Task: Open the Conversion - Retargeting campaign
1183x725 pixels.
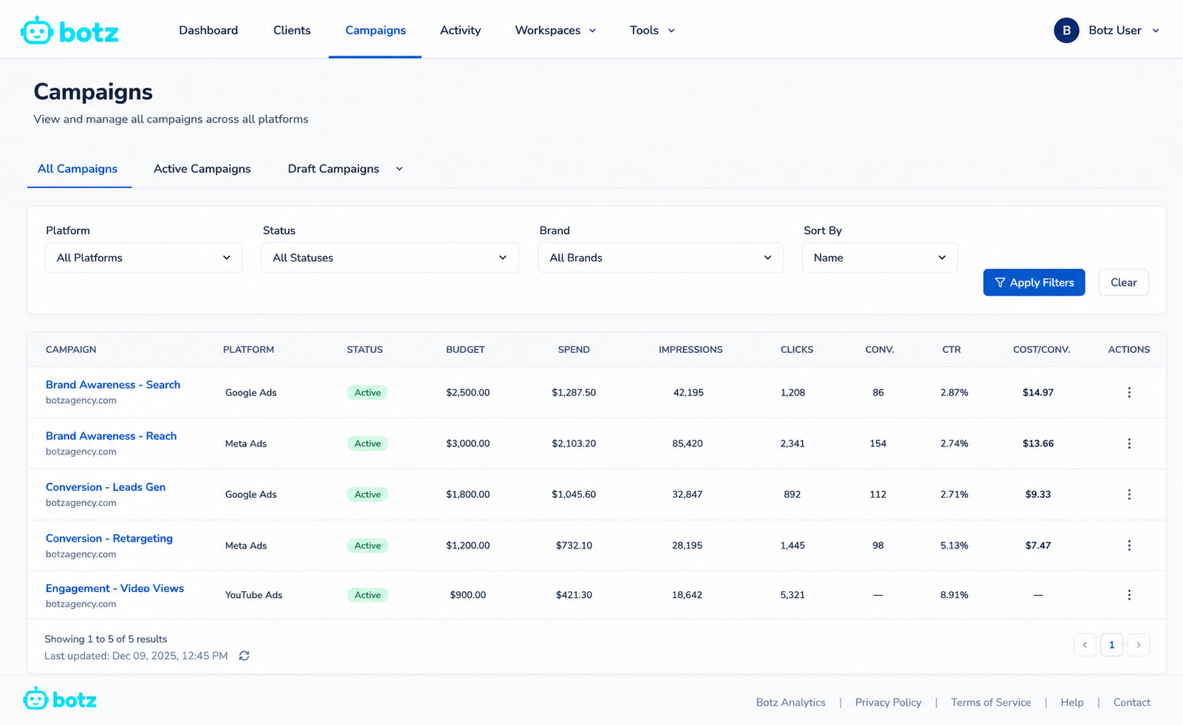Action: pyautogui.click(x=109, y=538)
